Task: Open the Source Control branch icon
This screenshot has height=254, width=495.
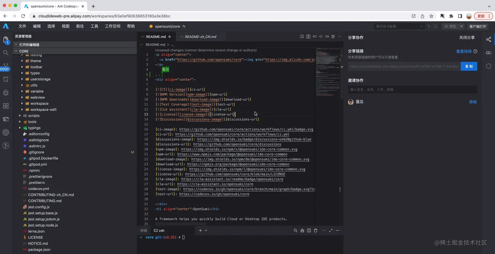Action: click(6, 66)
